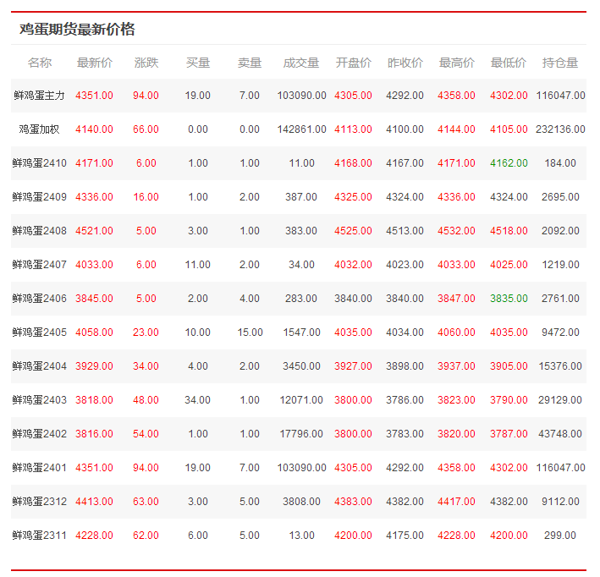This screenshot has width=600, height=577.
Task: Click the 持仓量 column header
Action: 560,63
